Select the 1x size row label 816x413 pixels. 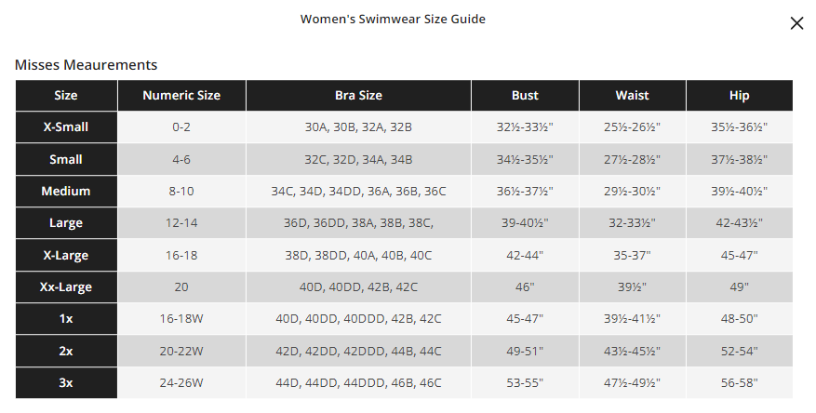(x=66, y=319)
